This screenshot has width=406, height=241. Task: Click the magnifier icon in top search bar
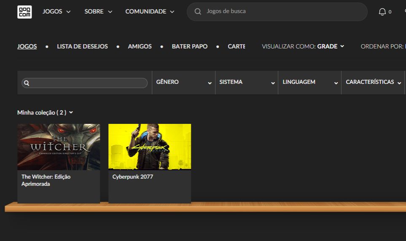[198, 11]
